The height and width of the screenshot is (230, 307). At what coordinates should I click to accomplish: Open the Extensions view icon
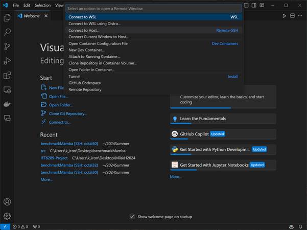[7, 76]
